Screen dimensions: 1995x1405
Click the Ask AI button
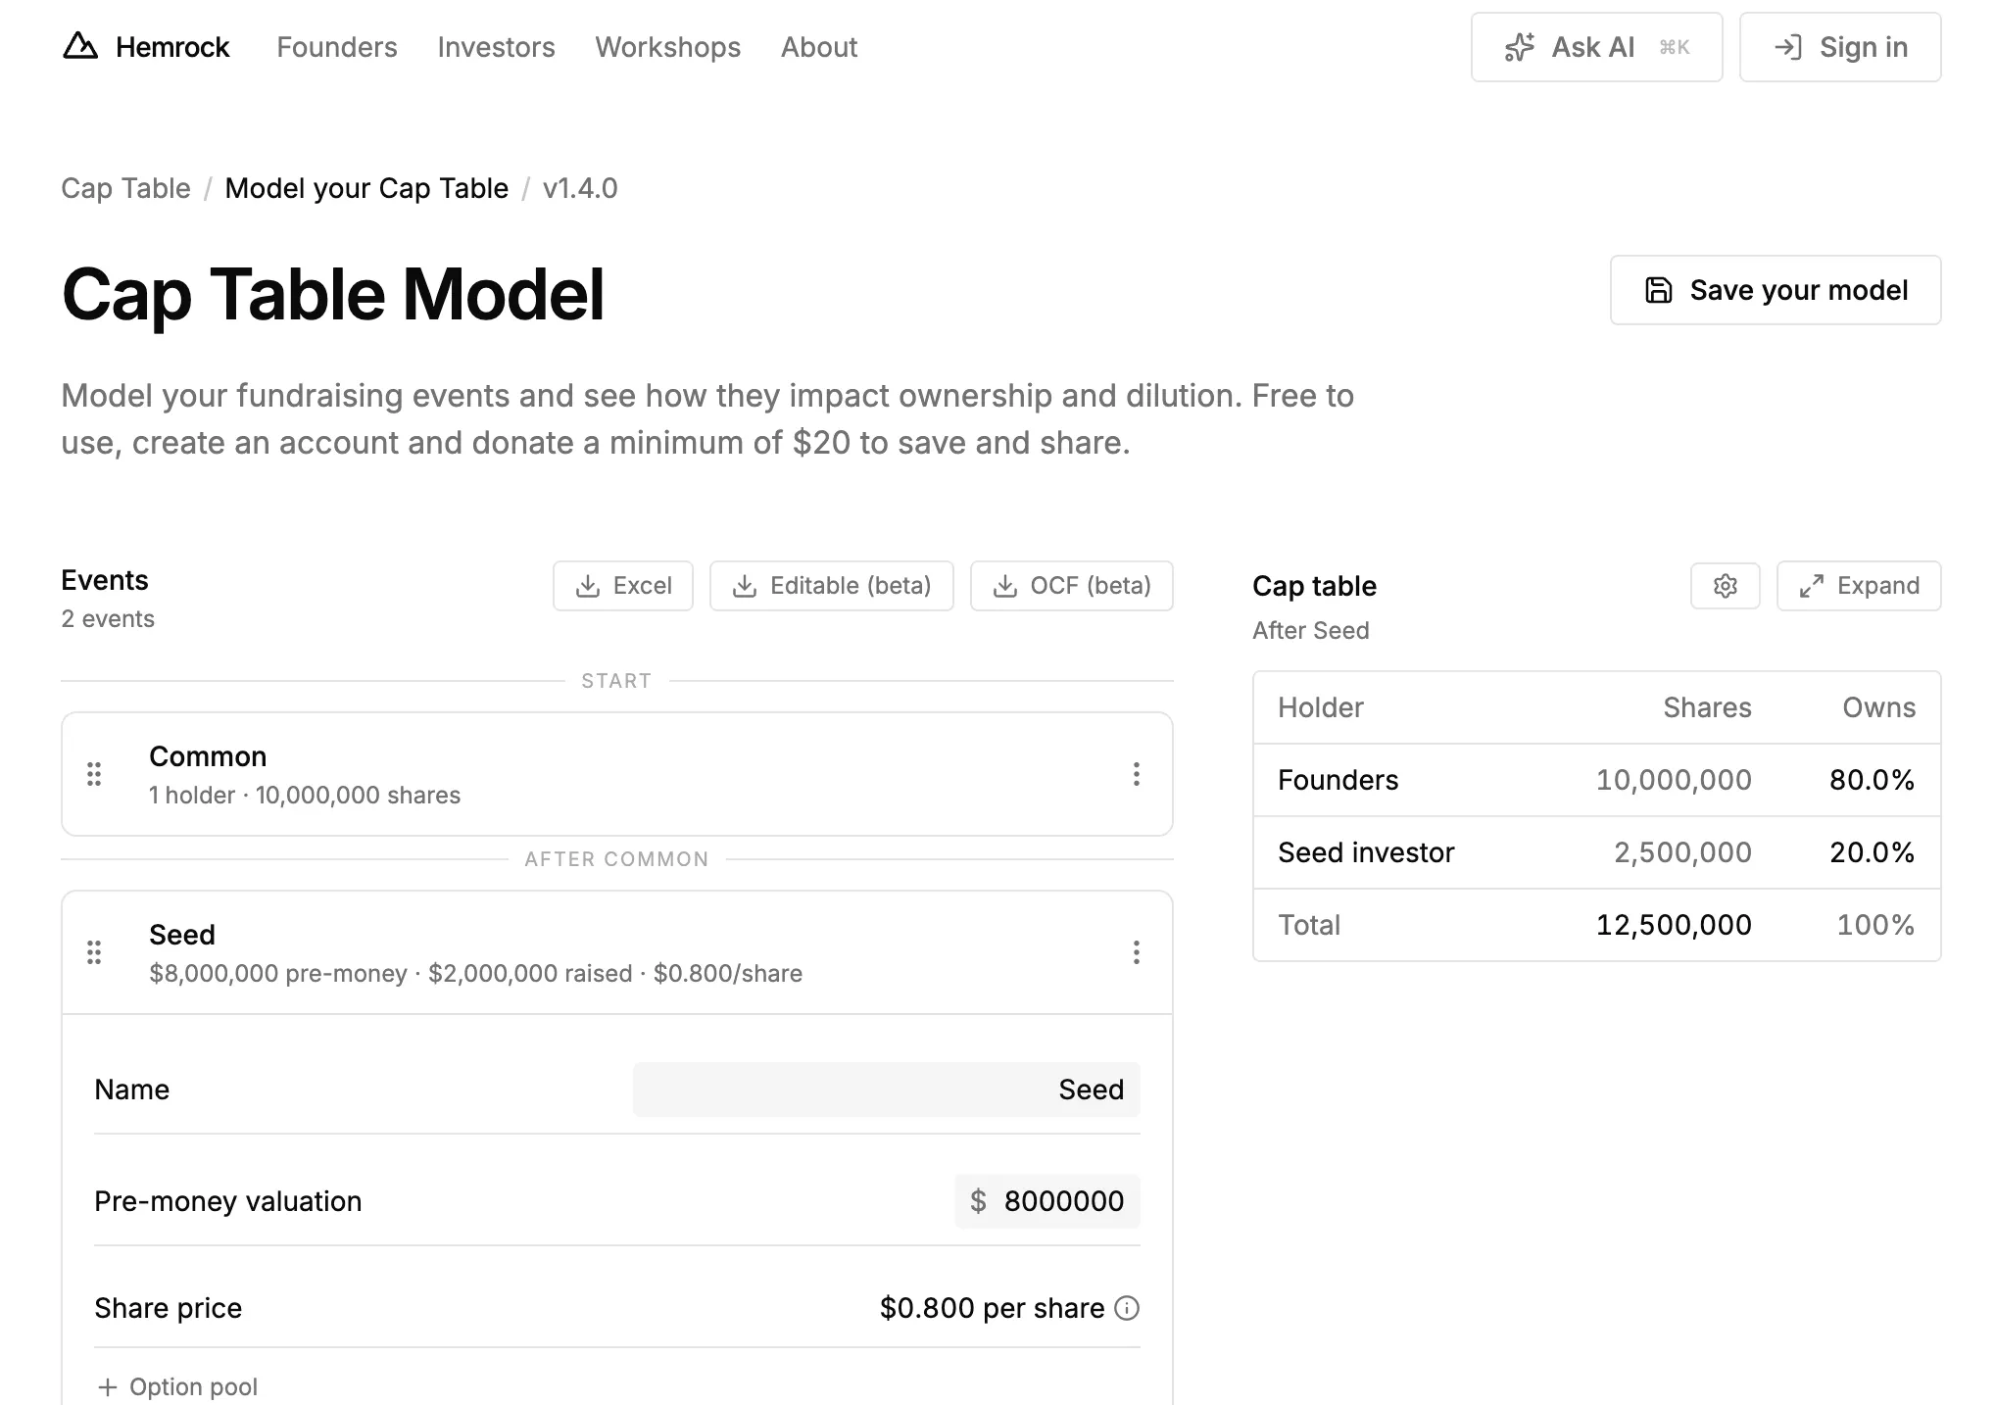[x=1596, y=47]
